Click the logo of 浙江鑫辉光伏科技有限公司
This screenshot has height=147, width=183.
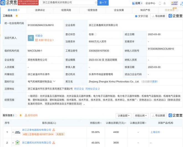[17, 143]
